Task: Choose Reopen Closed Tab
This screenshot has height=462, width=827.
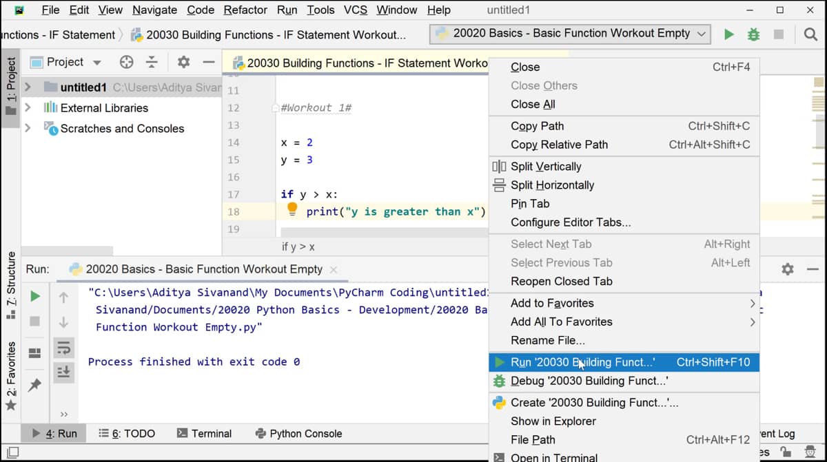Action: pos(624,281)
